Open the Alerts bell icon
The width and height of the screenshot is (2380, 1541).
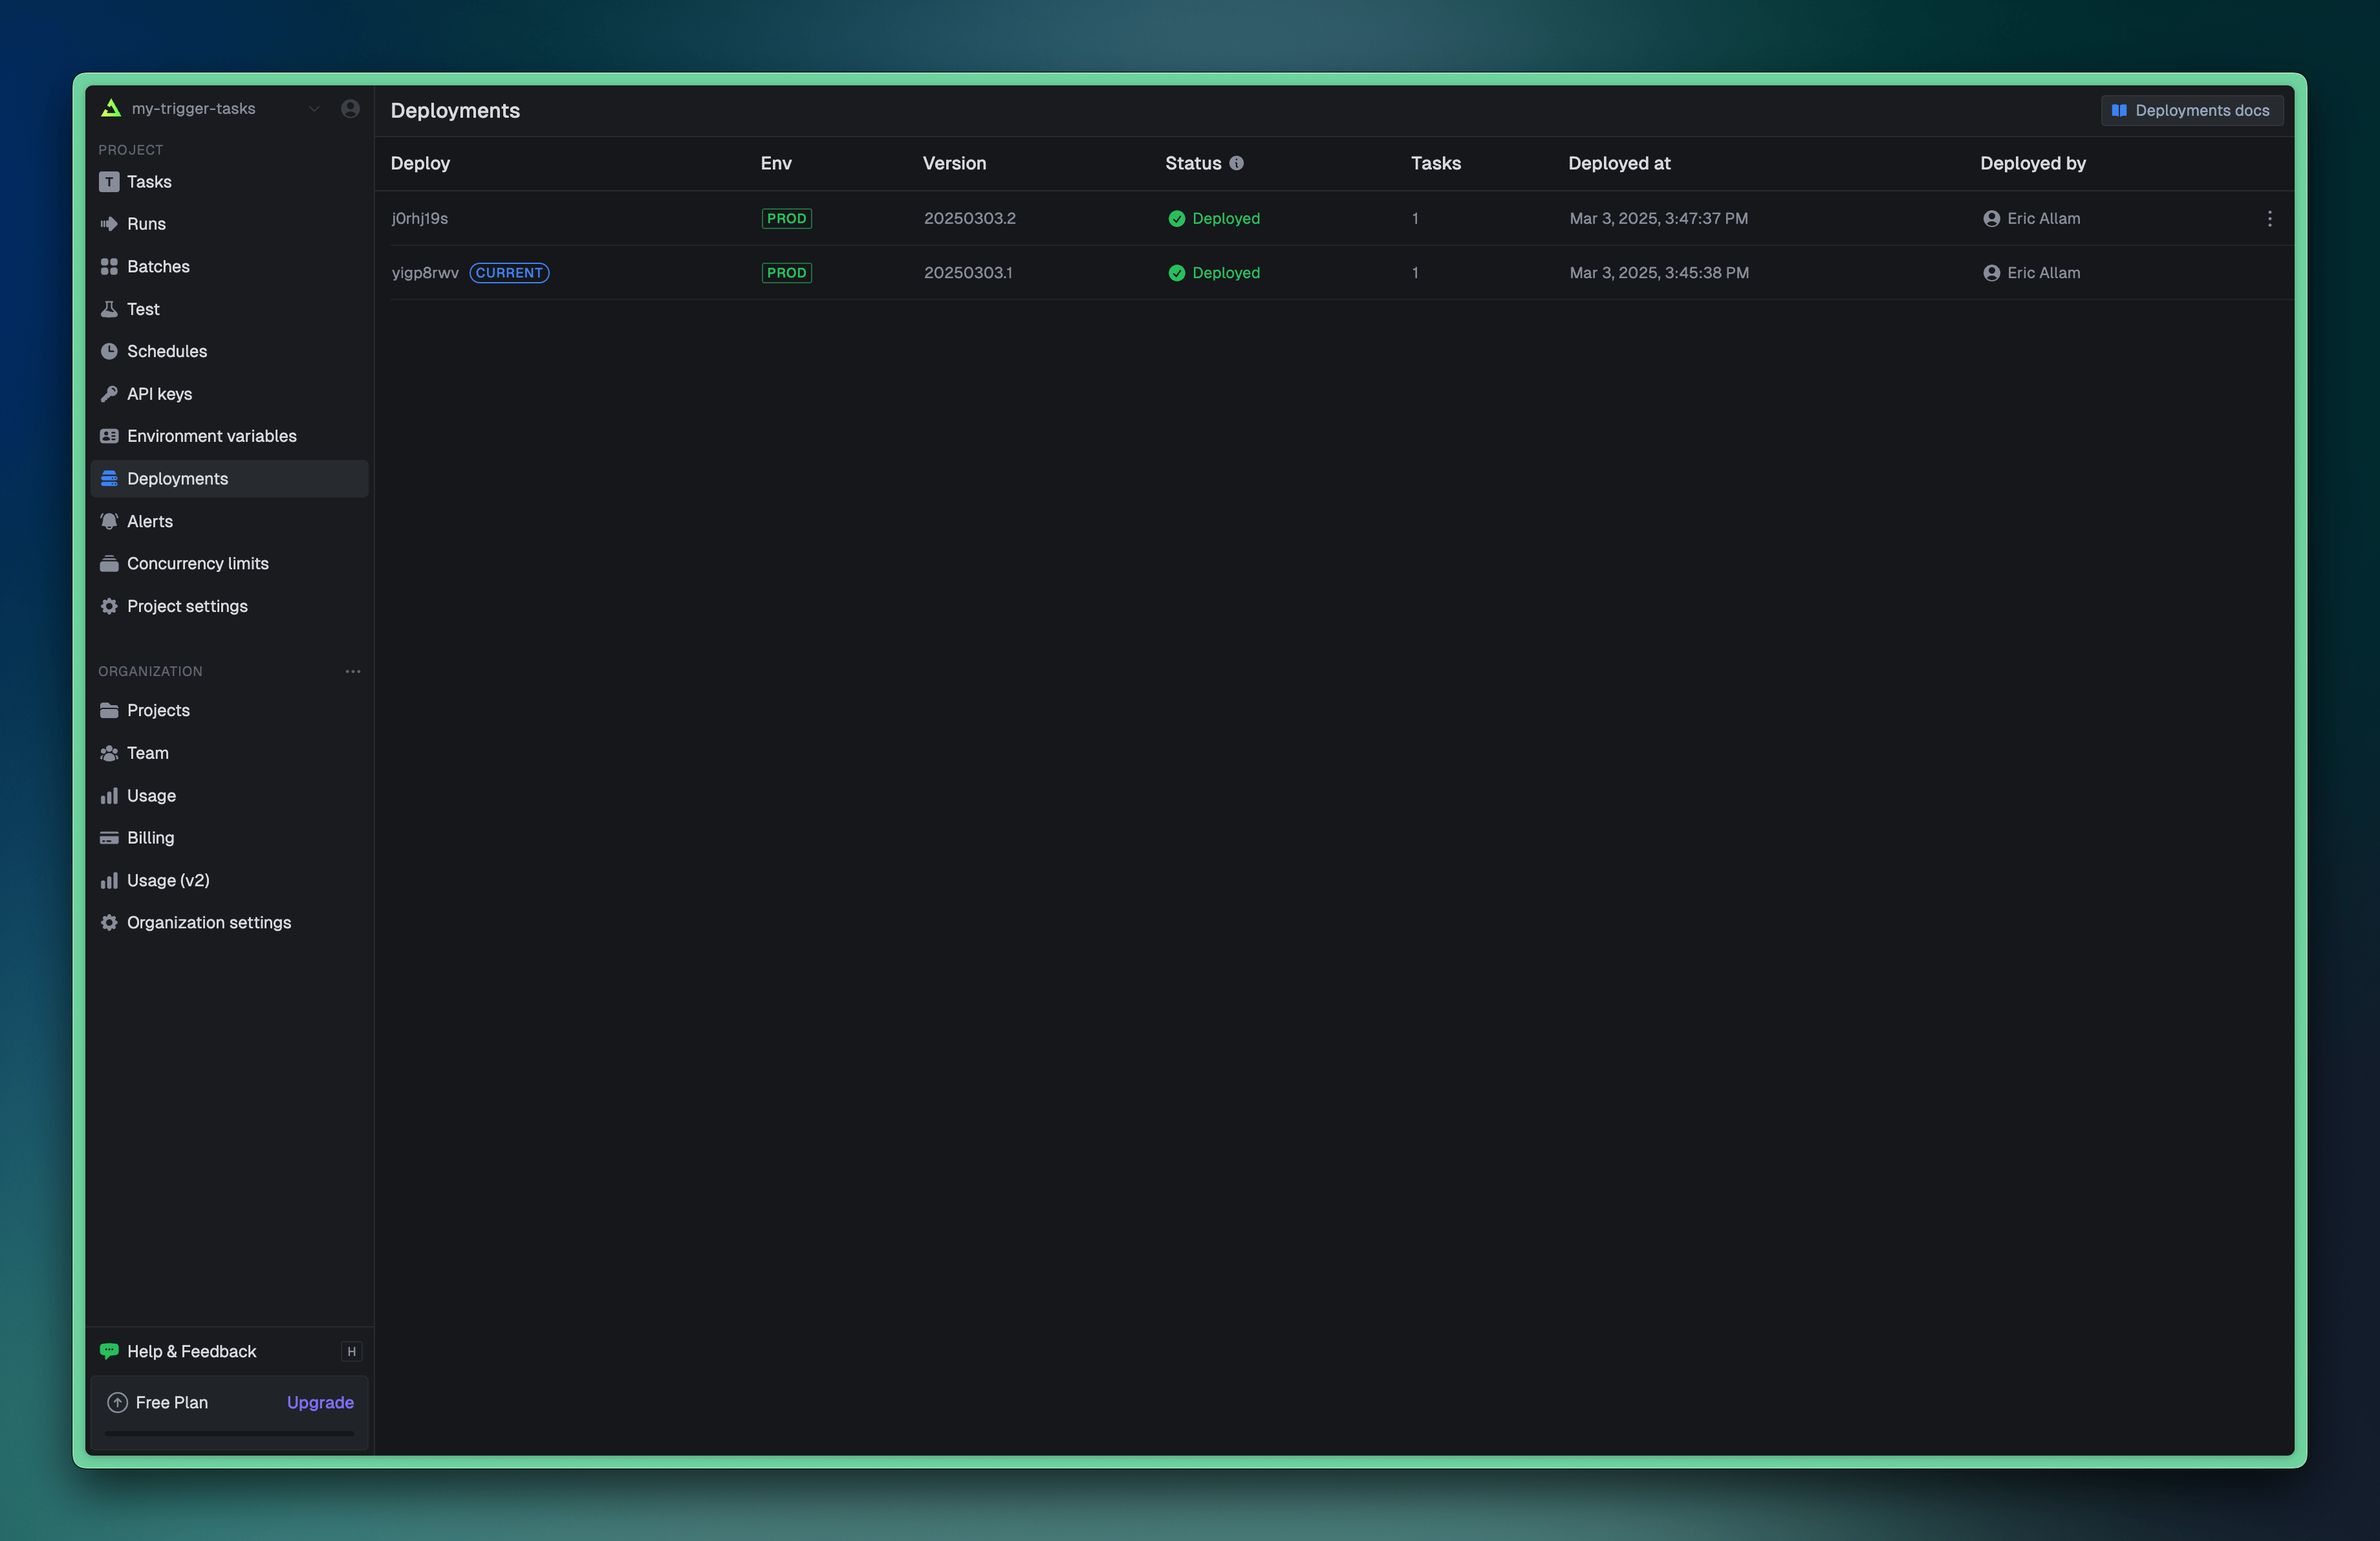tap(109, 521)
